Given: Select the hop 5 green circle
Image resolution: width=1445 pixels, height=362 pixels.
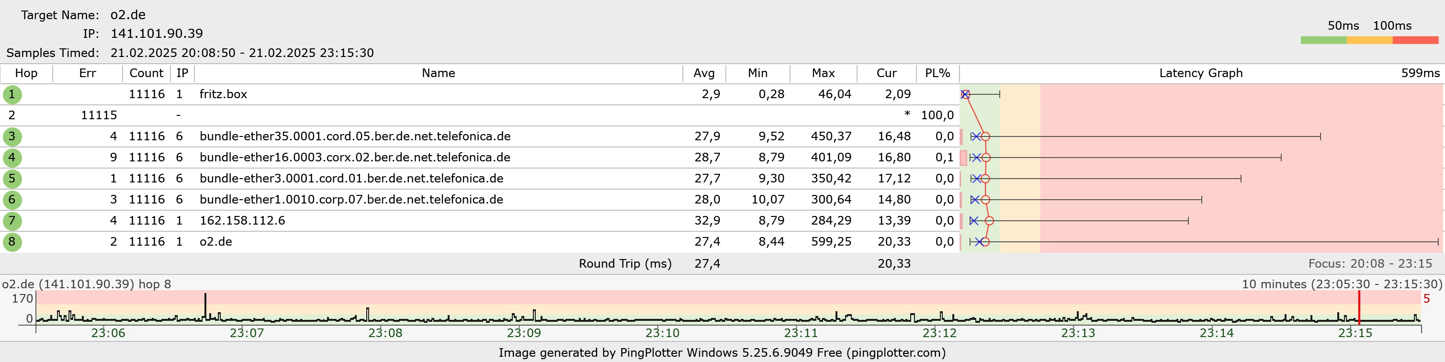Looking at the screenshot, I should point(12,179).
